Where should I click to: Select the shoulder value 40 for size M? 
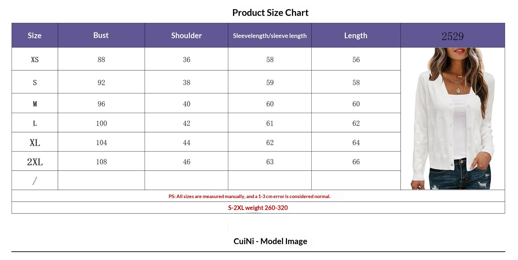click(x=186, y=104)
